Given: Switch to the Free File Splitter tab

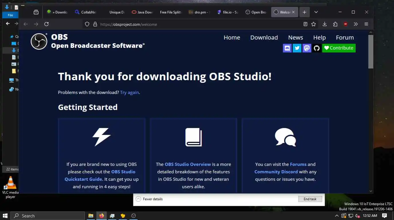Looking at the screenshot, I should pos(171,12).
